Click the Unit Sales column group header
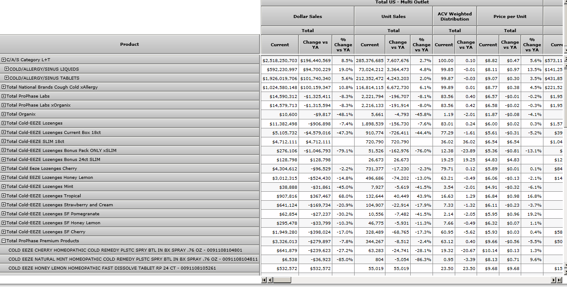The image size is (567, 288). pos(393,17)
